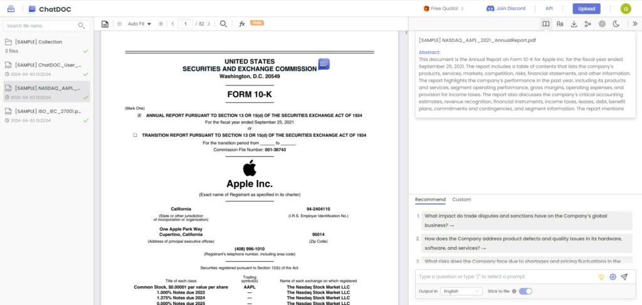
Task: Click the Stick to file info icon
Action: 514,291
